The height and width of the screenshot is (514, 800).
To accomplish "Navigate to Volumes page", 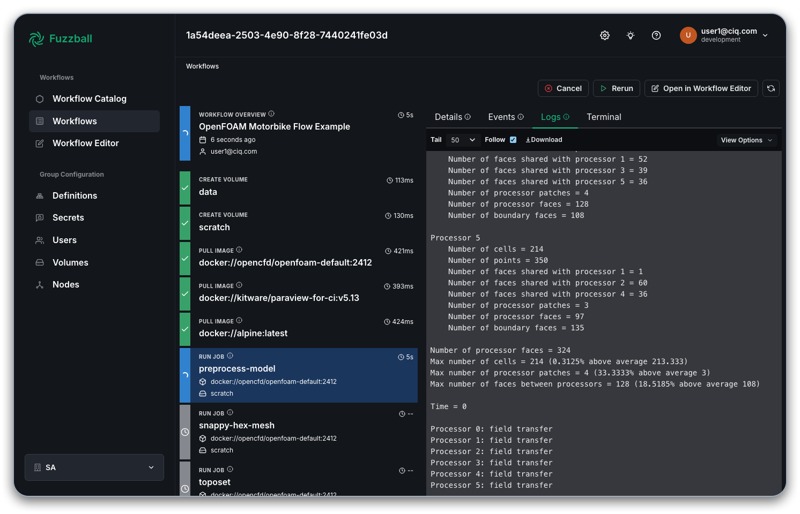I will [x=94, y=263].
